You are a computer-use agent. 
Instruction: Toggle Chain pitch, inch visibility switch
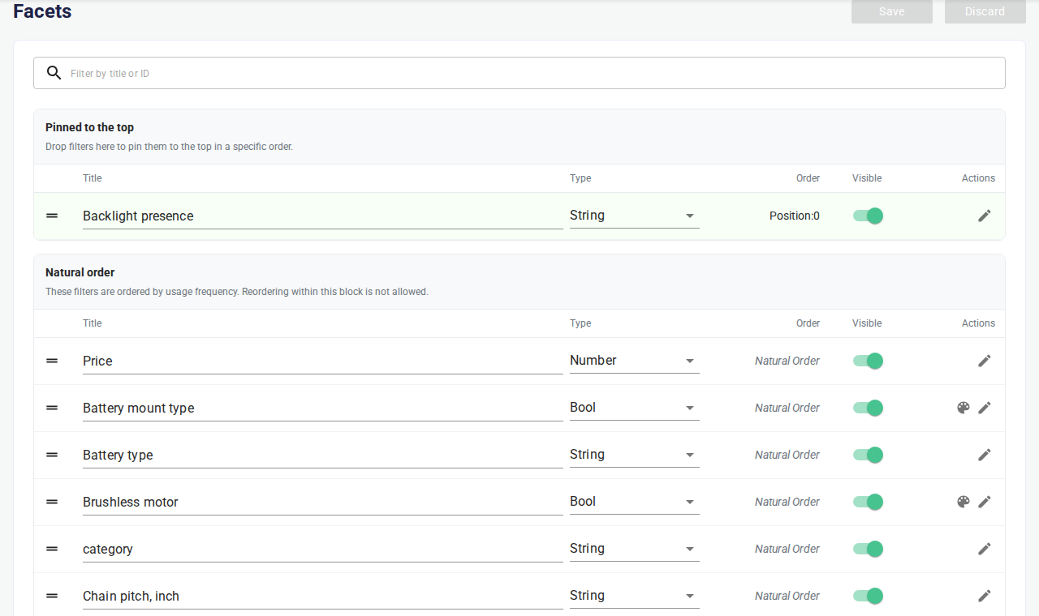[x=868, y=596]
